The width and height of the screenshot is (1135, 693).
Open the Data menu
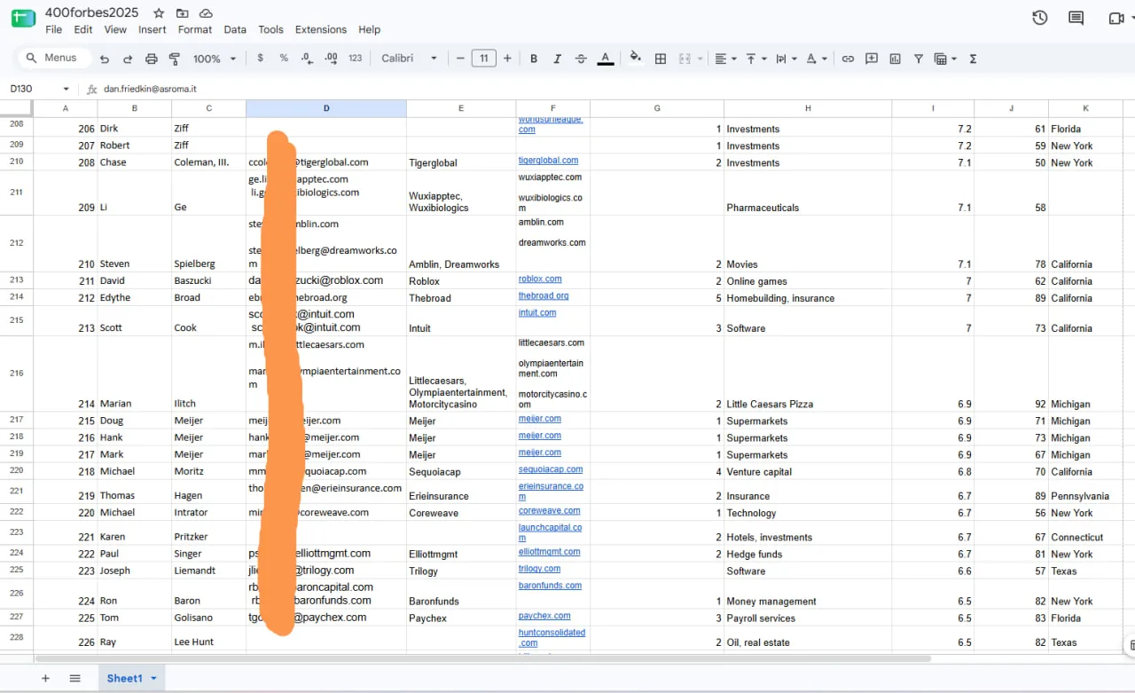(235, 29)
